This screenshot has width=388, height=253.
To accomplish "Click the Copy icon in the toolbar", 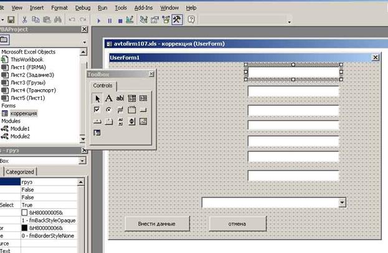I will point(35,19).
